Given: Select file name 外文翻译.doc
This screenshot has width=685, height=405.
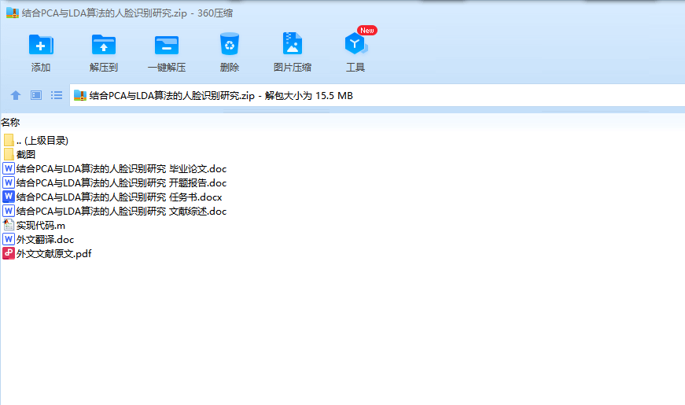Looking at the screenshot, I should [45, 239].
